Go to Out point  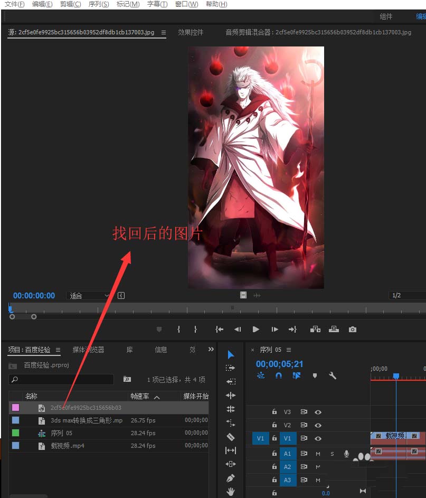point(292,330)
